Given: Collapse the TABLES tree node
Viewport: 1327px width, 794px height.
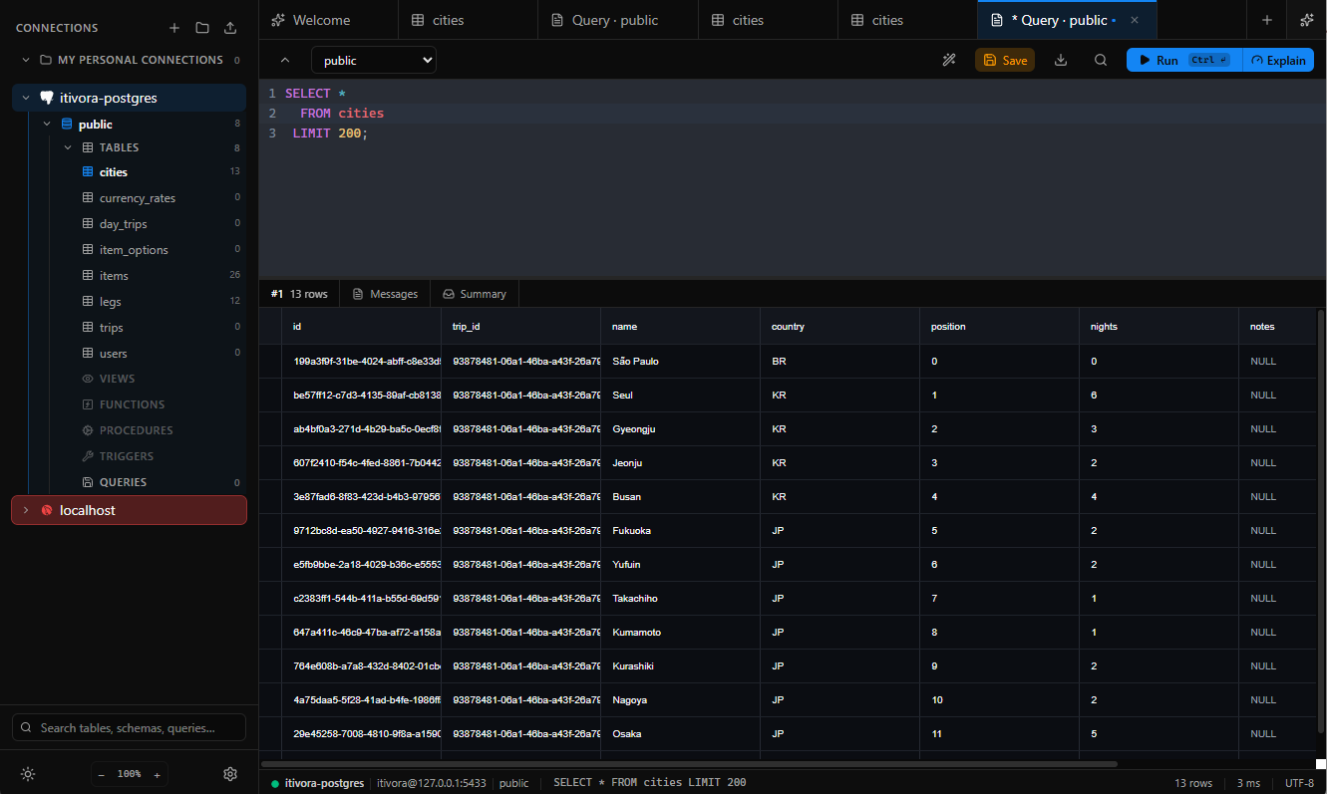Looking at the screenshot, I should (x=67, y=146).
